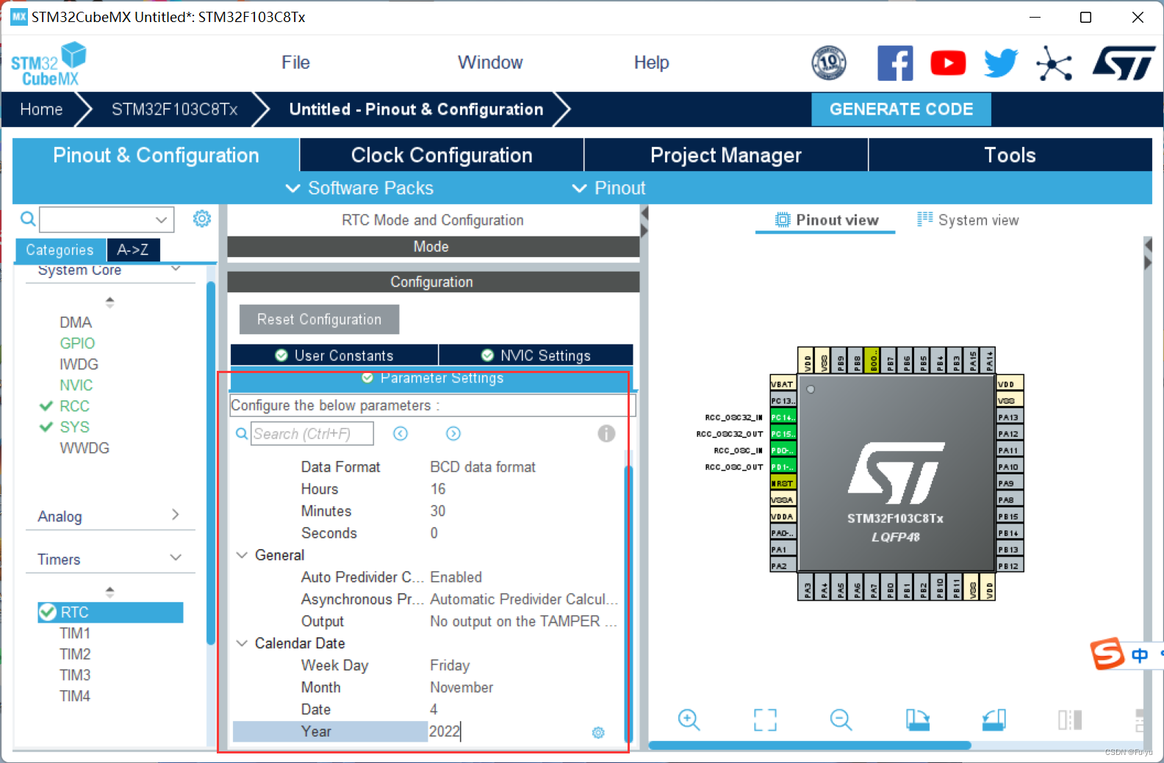Click the SYS green check mark

click(46, 427)
